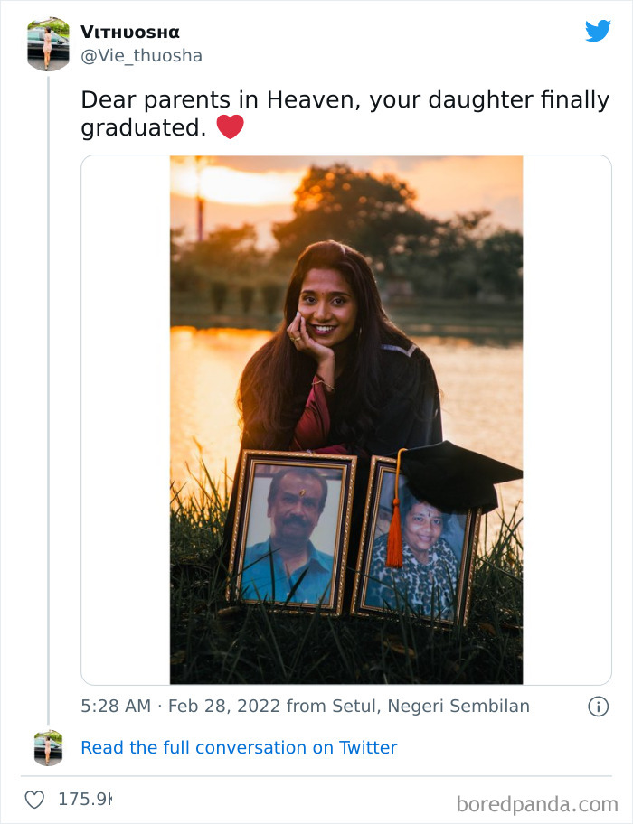Like the tweet with the heart icon
Image resolution: width=633 pixels, height=824 pixels.
click(x=34, y=800)
